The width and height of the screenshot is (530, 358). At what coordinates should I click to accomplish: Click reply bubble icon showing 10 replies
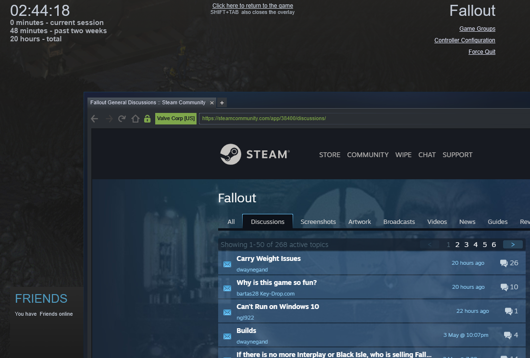(504, 287)
